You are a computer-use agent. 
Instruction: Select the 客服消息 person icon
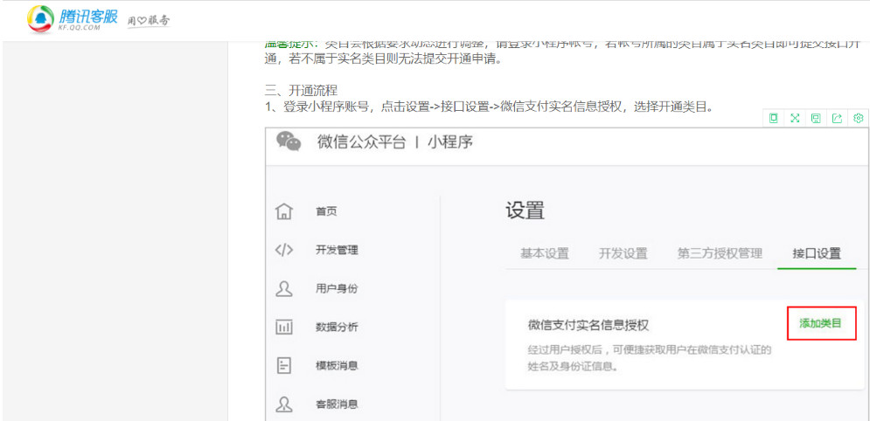(284, 404)
